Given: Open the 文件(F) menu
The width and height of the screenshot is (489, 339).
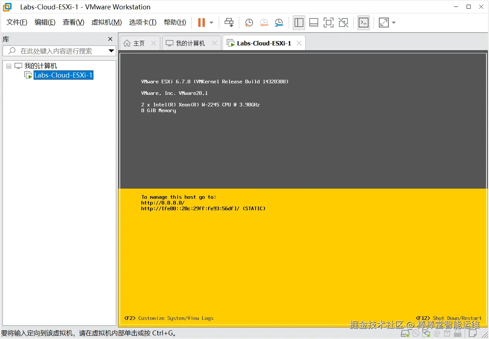Looking at the screenshot, I should click(x=17, y=22).
